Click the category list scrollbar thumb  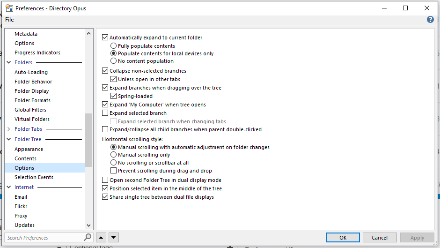point(88,140)
